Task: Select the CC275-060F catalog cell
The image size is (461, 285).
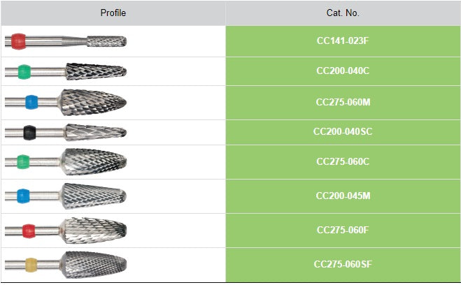Action: pos(343,230)
